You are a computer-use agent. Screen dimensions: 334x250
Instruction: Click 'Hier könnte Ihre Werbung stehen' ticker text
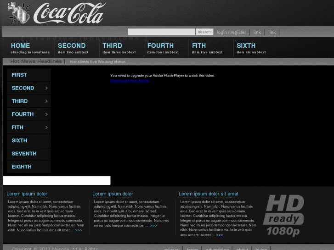[97, 62]
